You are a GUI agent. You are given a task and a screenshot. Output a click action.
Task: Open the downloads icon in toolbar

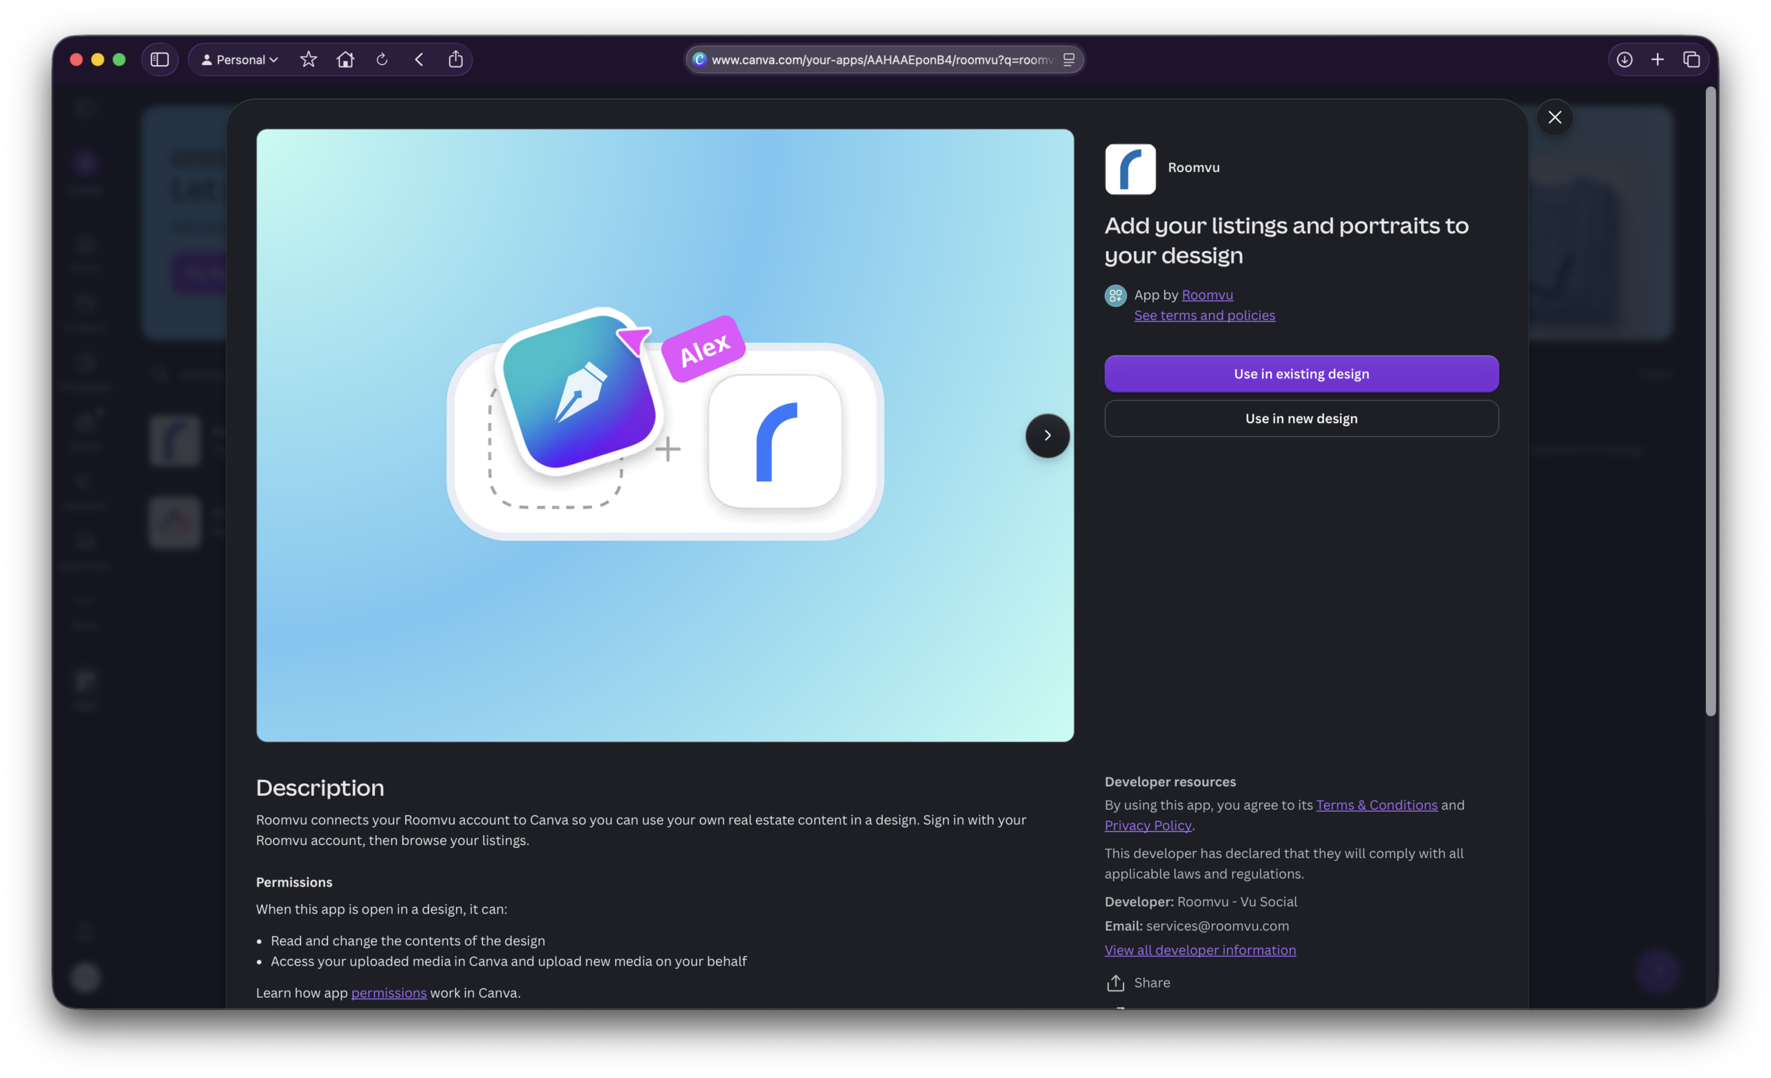click(x=1624, y=59)
